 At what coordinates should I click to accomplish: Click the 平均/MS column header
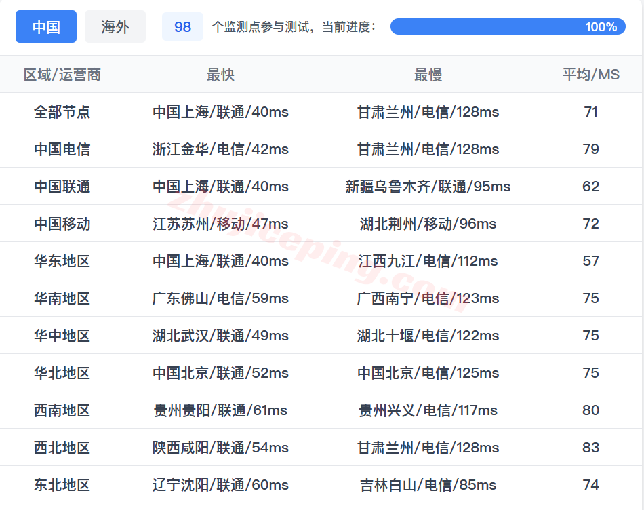[590, 75]
